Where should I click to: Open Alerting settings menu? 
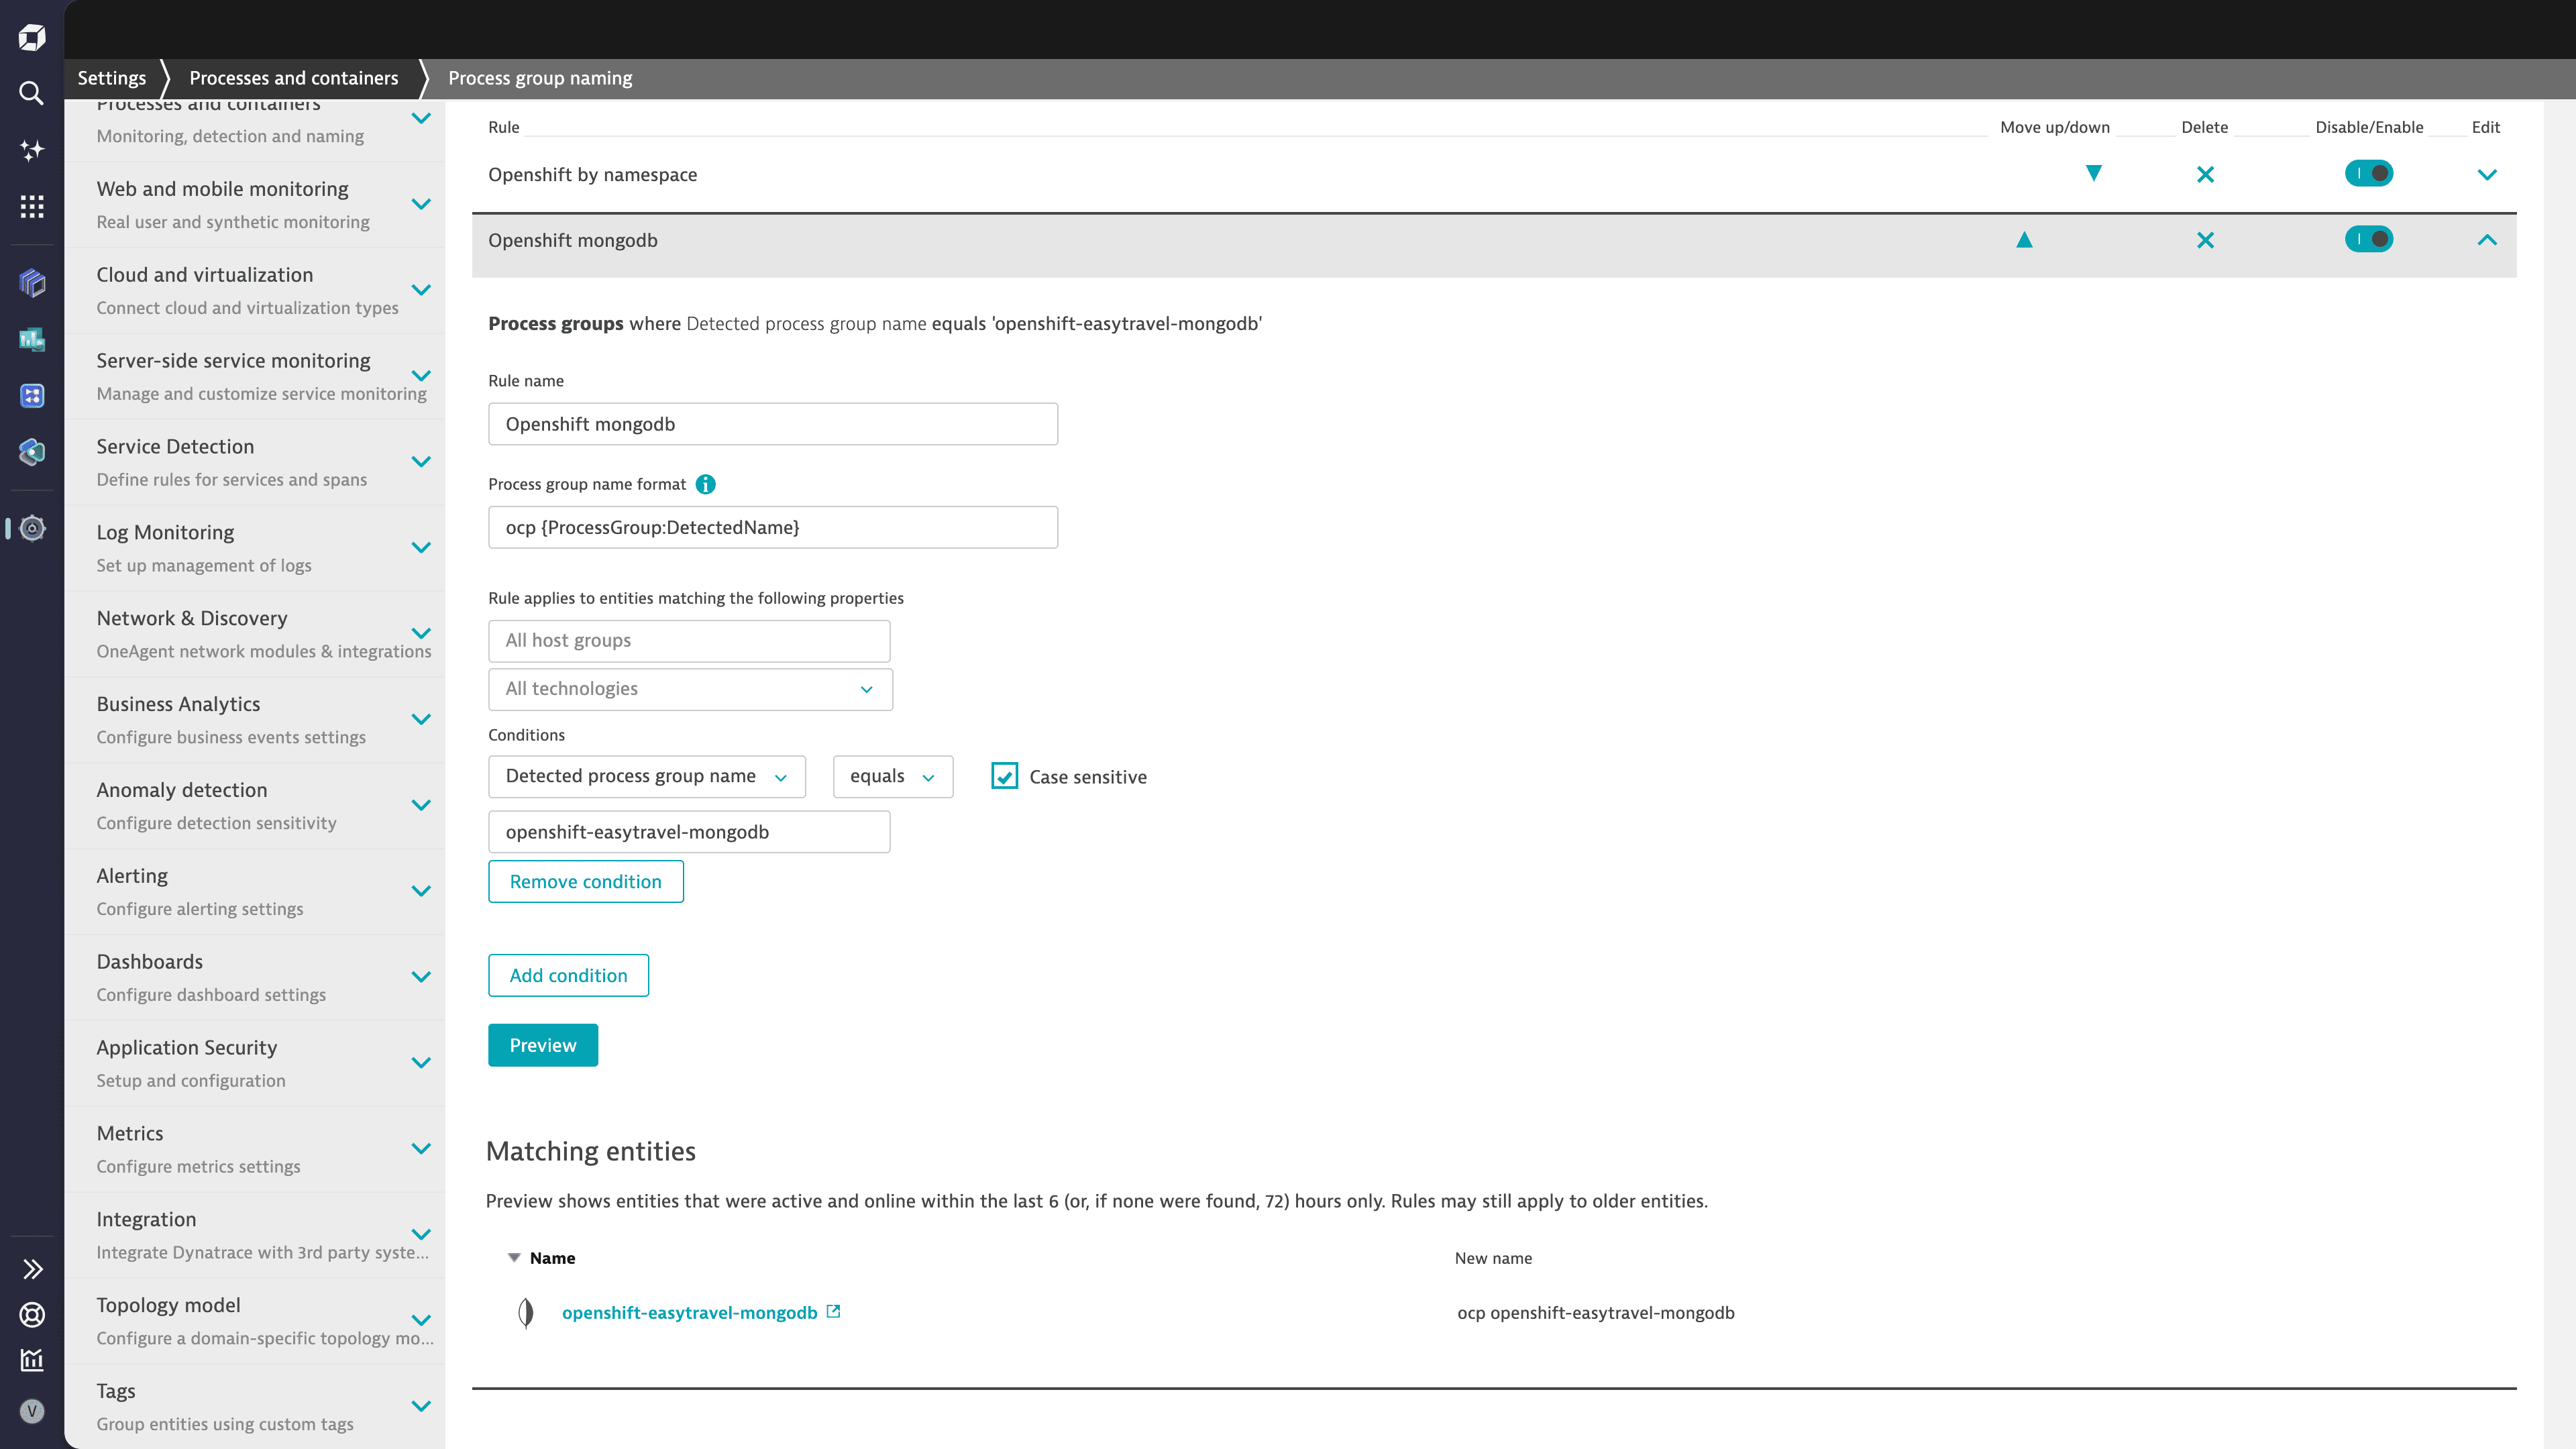(255, 893)
